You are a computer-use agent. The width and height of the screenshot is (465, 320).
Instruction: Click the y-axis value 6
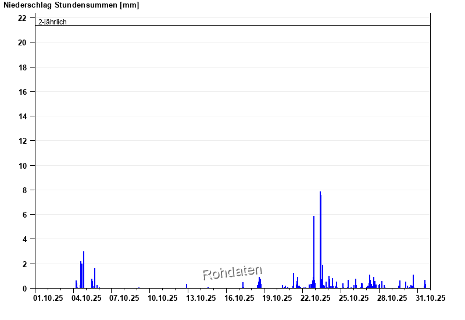24,215
